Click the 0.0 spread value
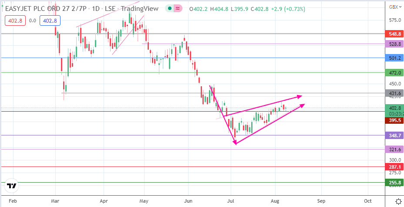 tap(33, 20)
